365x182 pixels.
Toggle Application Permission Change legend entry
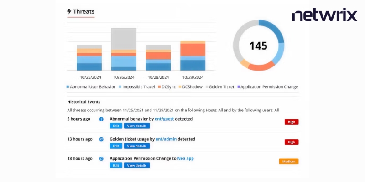(267, 87)
